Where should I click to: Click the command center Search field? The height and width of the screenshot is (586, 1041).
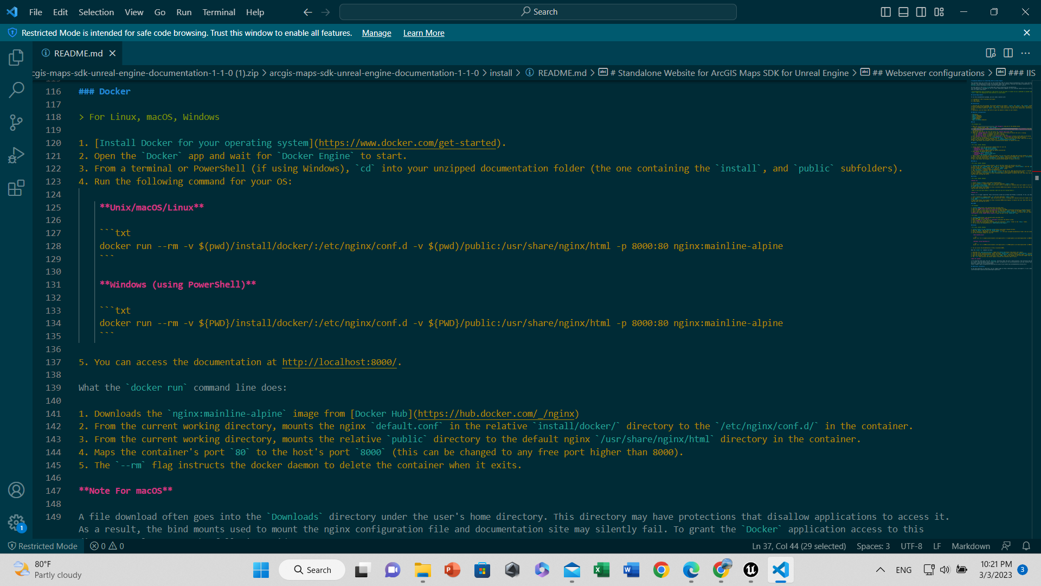coord(538,12)
